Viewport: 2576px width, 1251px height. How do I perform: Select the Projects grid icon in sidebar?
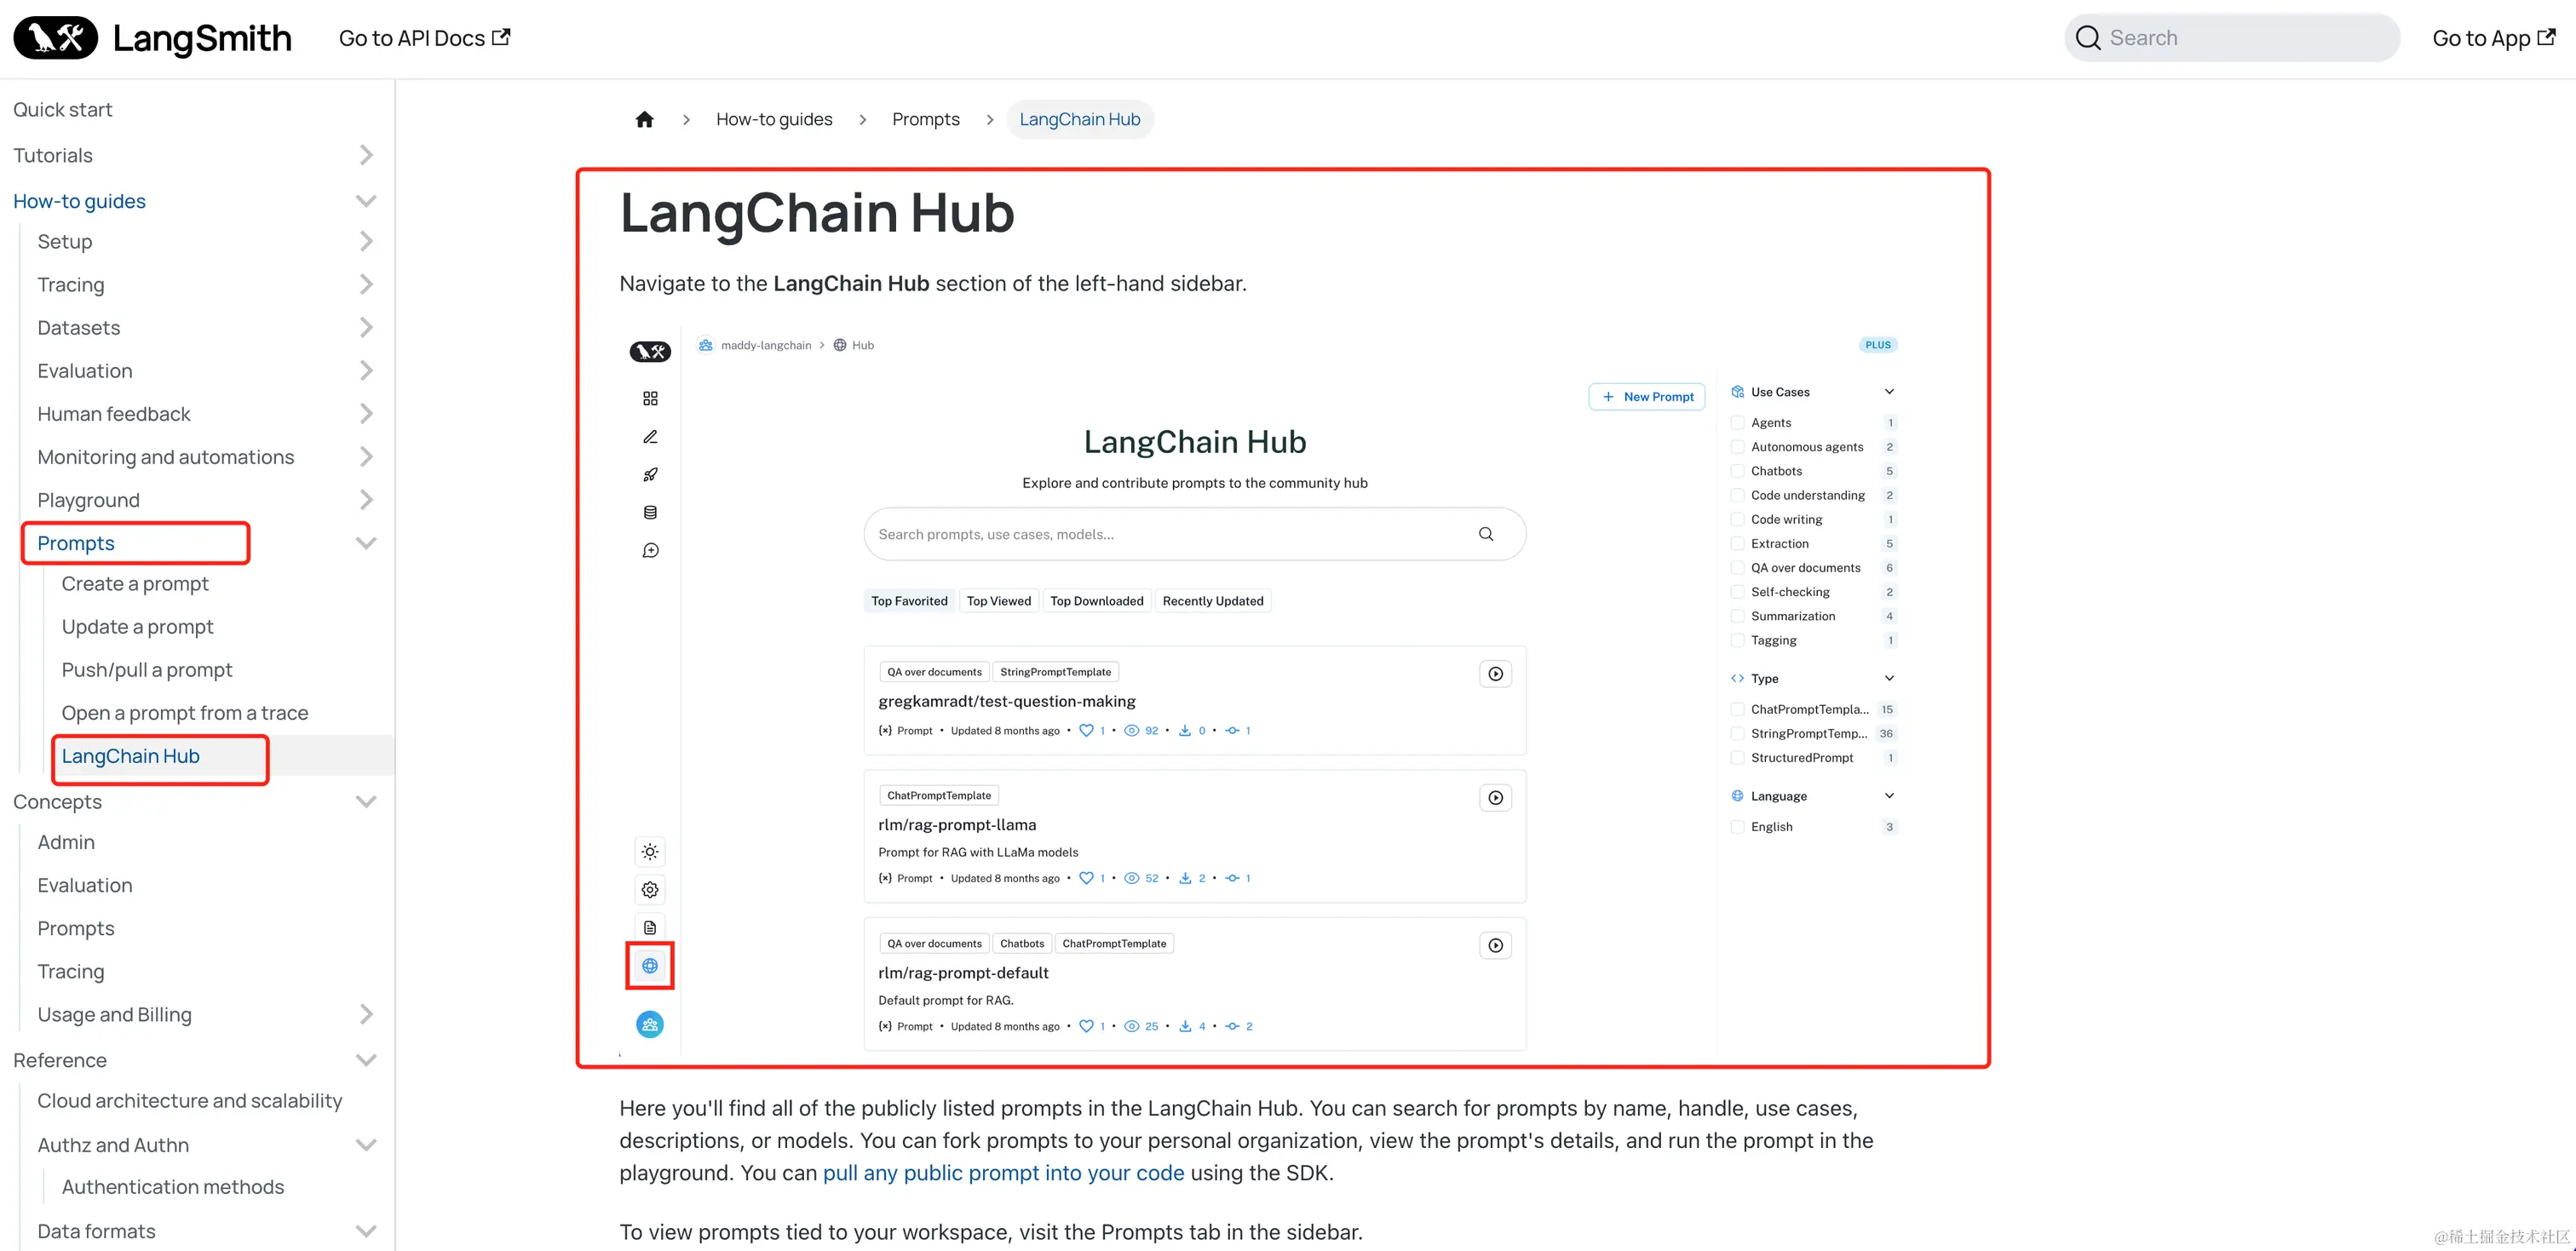[x=649, y=398]
